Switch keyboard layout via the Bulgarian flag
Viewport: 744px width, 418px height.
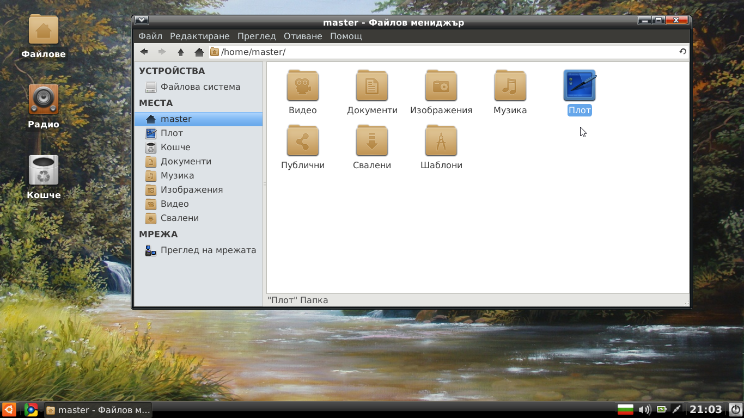(x=625, y=410)
